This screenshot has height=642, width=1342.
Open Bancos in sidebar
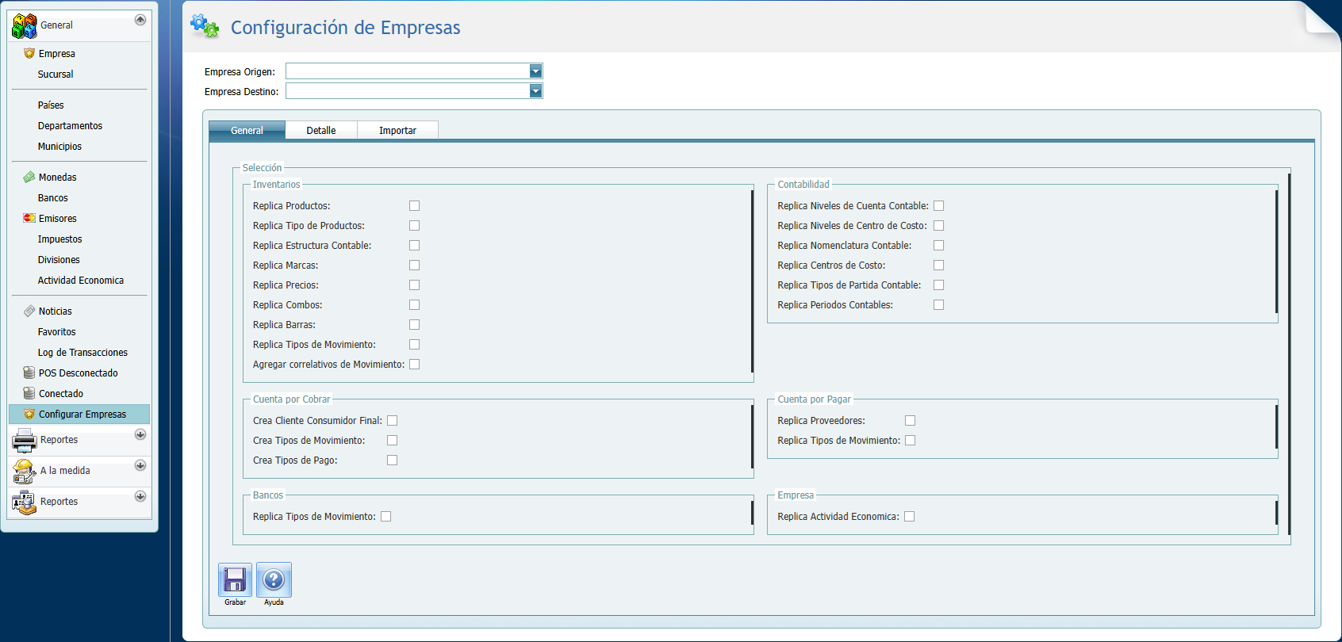point(53,197)
